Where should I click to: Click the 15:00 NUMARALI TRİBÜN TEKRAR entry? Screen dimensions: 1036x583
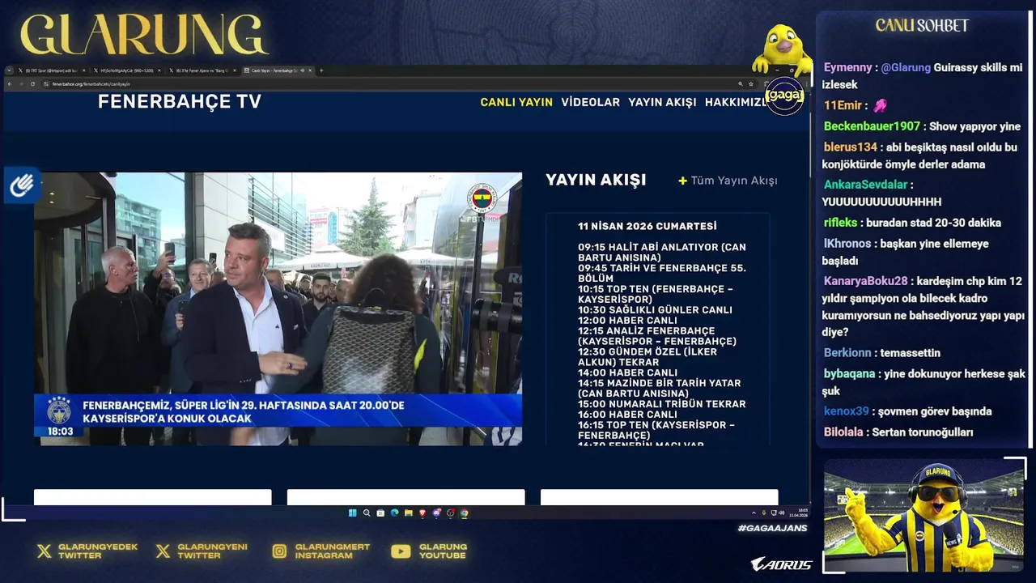click(661, 403)
